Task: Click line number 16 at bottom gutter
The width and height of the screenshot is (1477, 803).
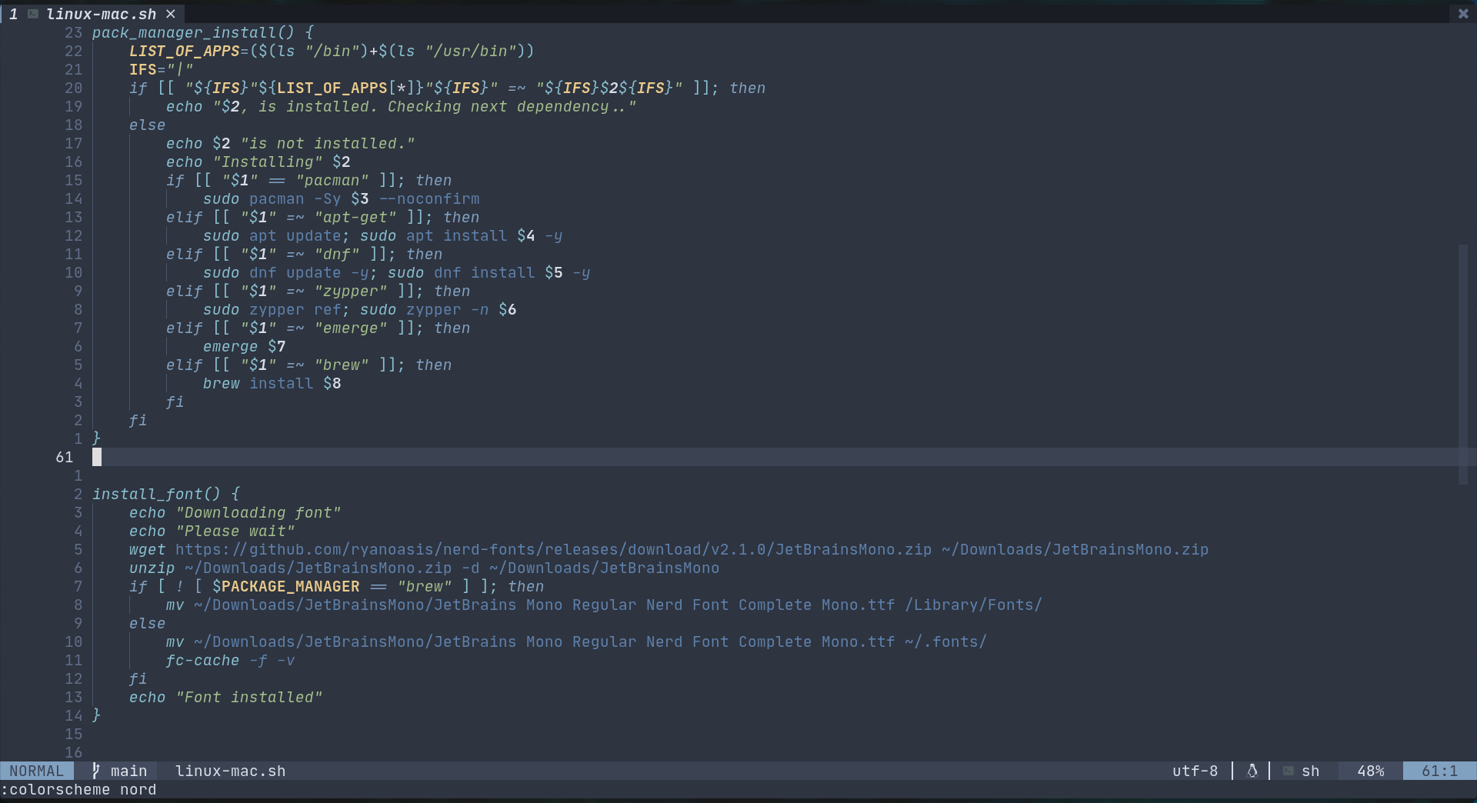Action: (74, 752)
